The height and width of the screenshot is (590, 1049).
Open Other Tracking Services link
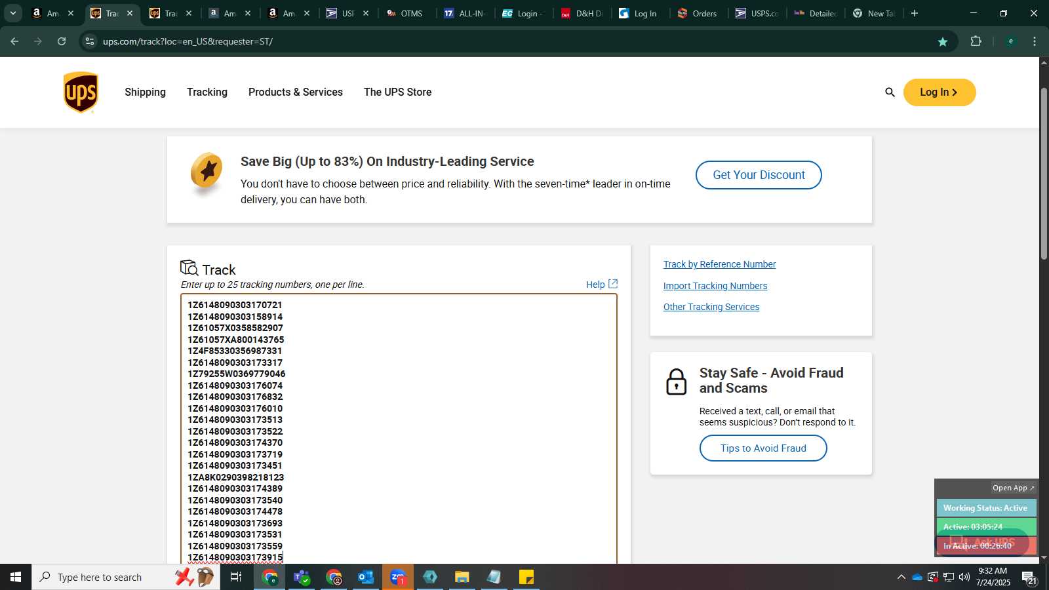[x=711, y=307]
